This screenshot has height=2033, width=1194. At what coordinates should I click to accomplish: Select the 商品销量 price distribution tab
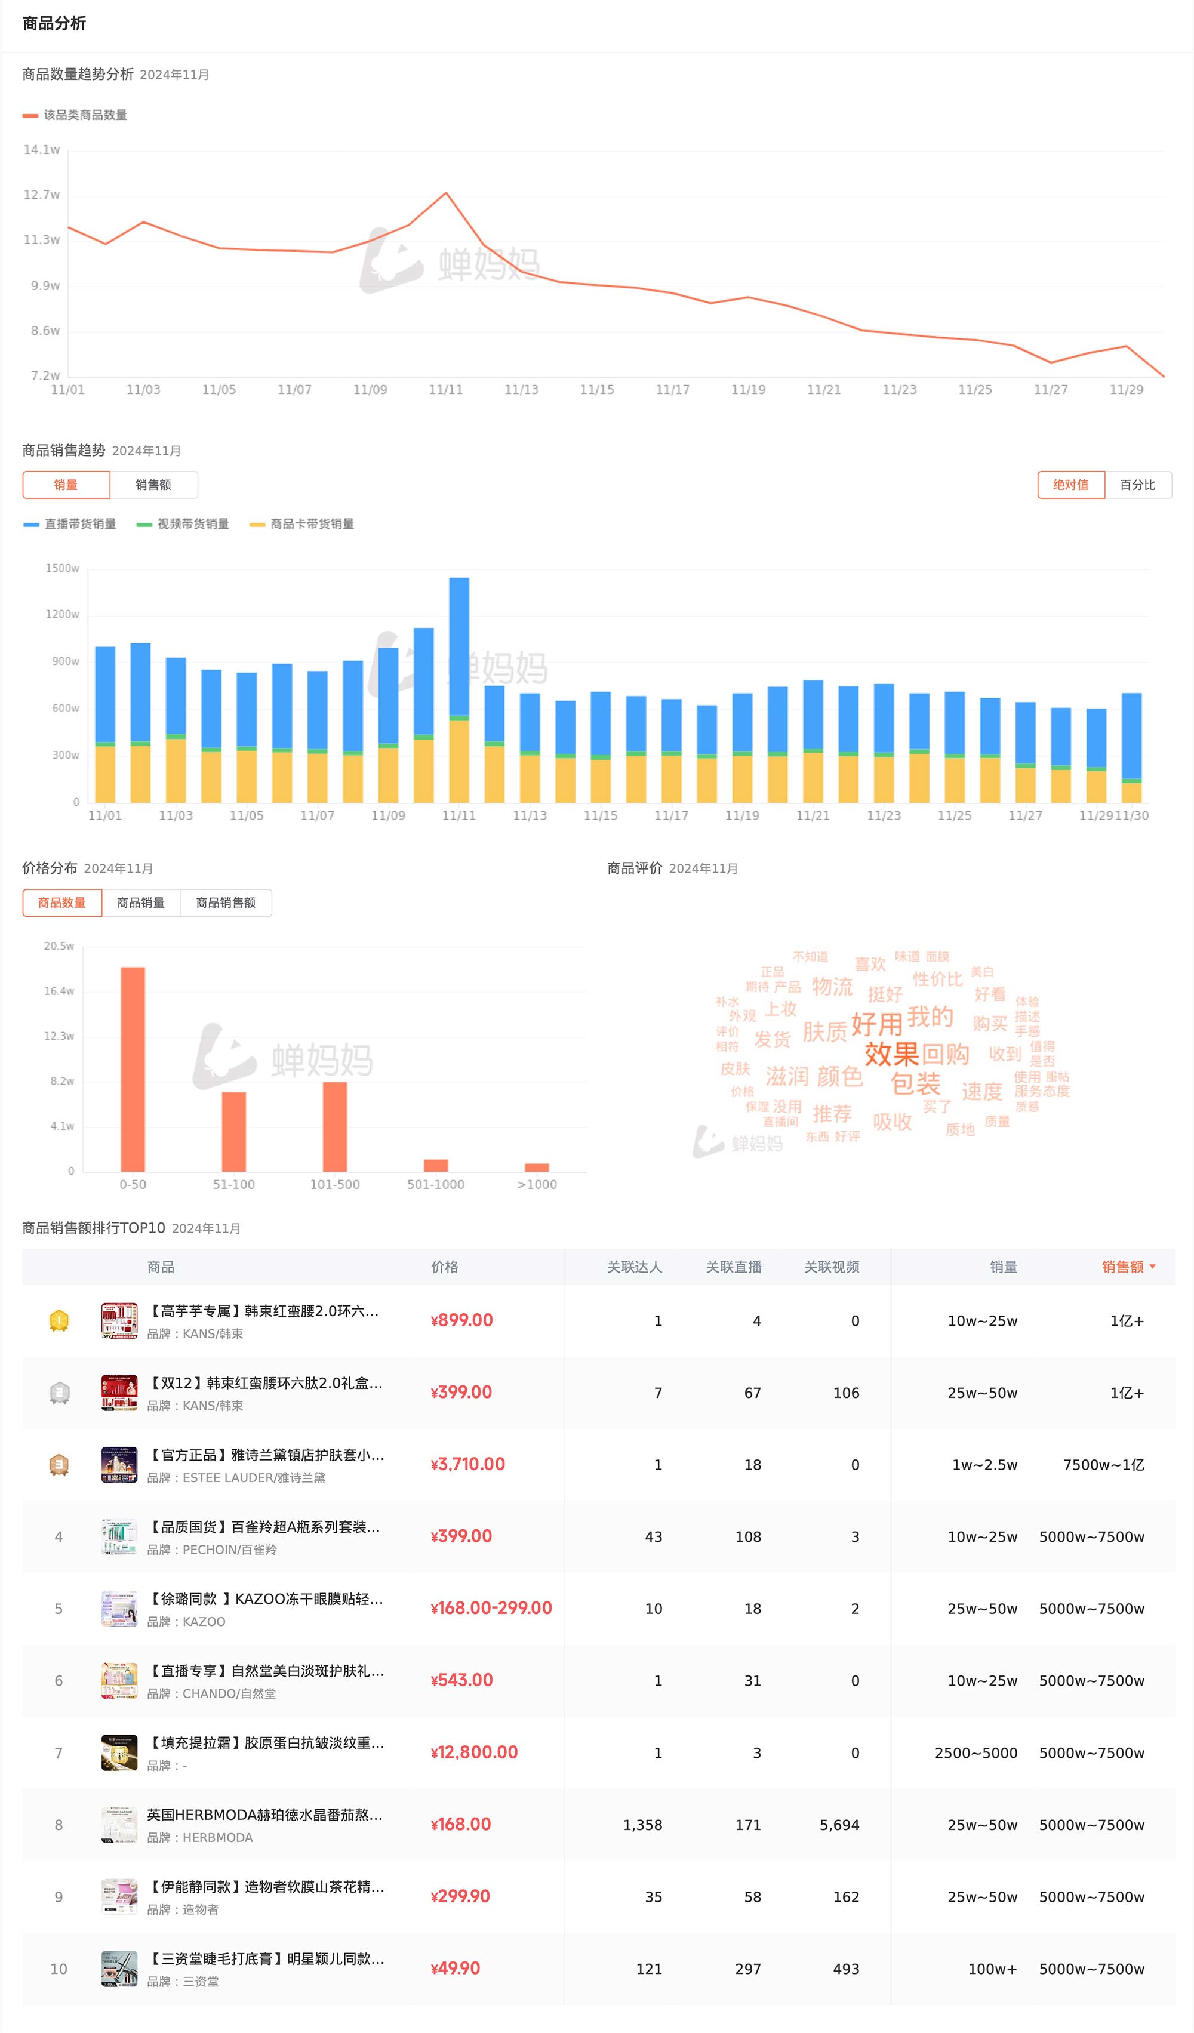[x=141, y=902]
